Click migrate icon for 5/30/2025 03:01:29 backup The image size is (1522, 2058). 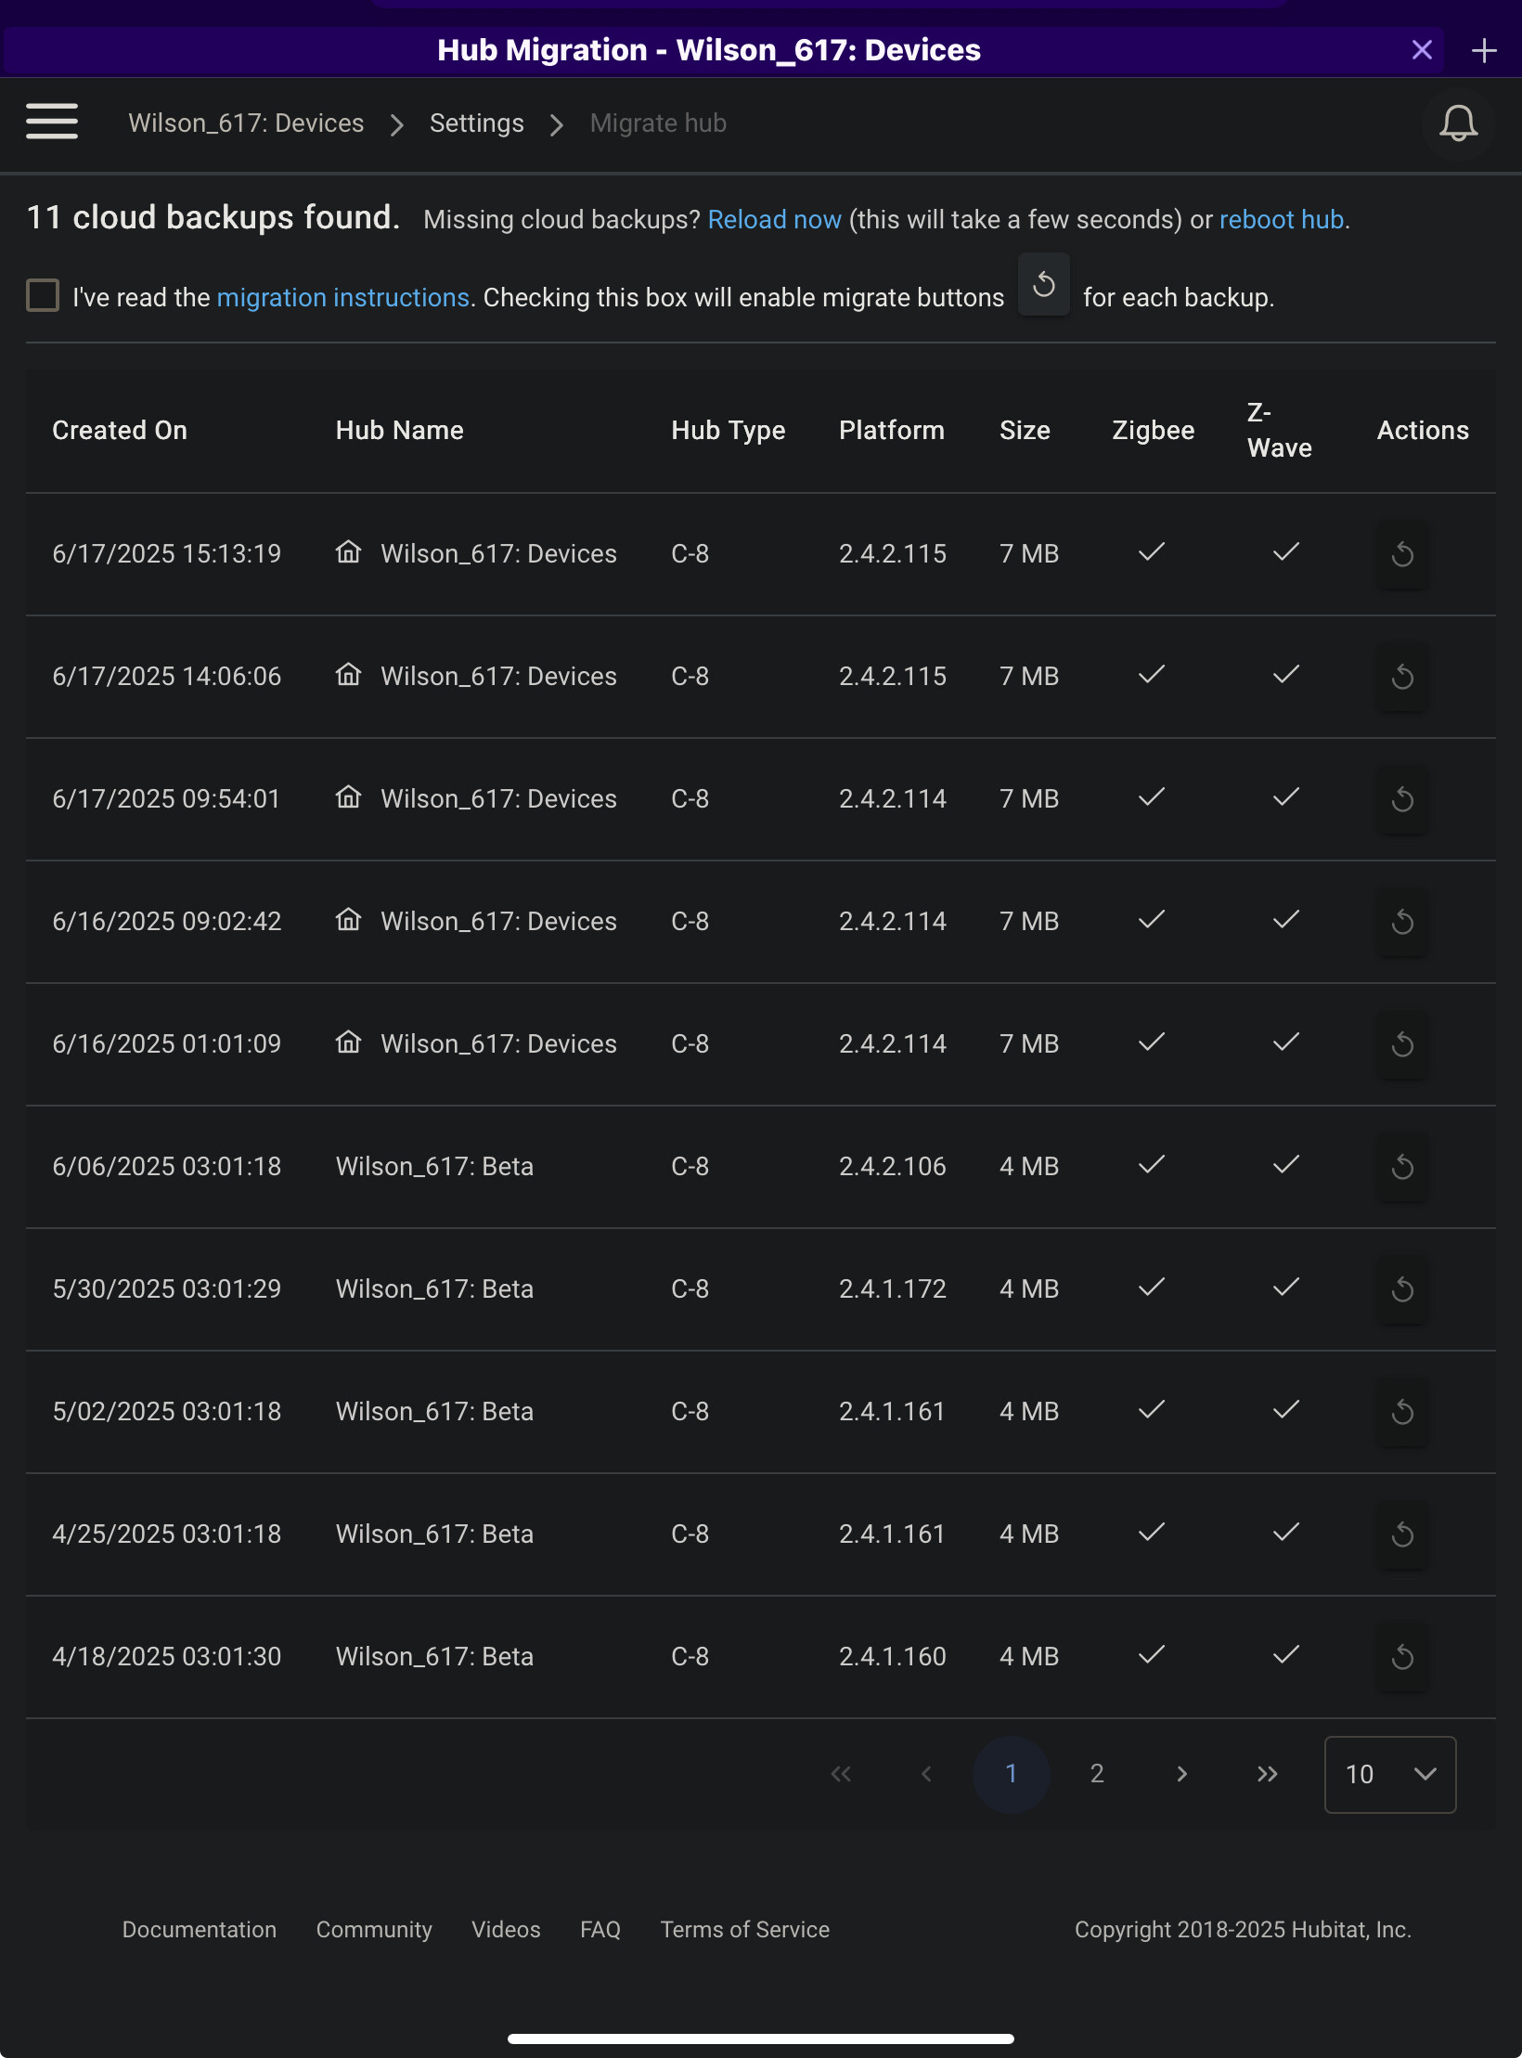[1401, 1289]
